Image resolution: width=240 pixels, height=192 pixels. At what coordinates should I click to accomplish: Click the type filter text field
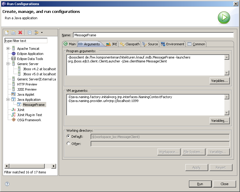[26, 41]
